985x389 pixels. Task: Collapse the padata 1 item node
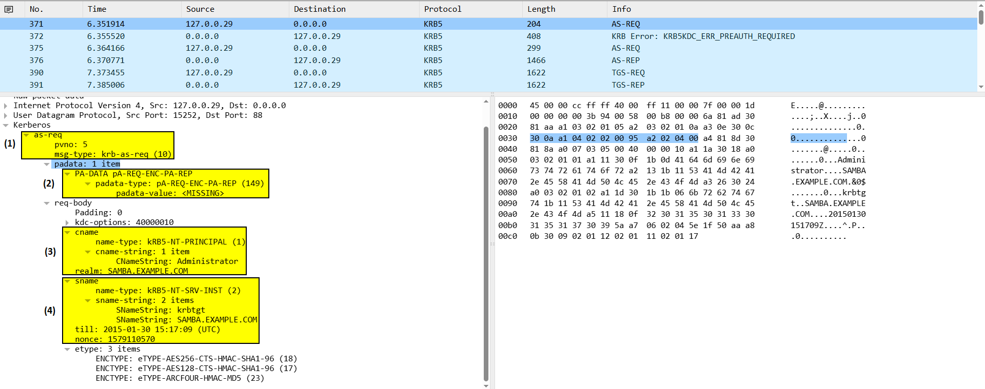47,164
